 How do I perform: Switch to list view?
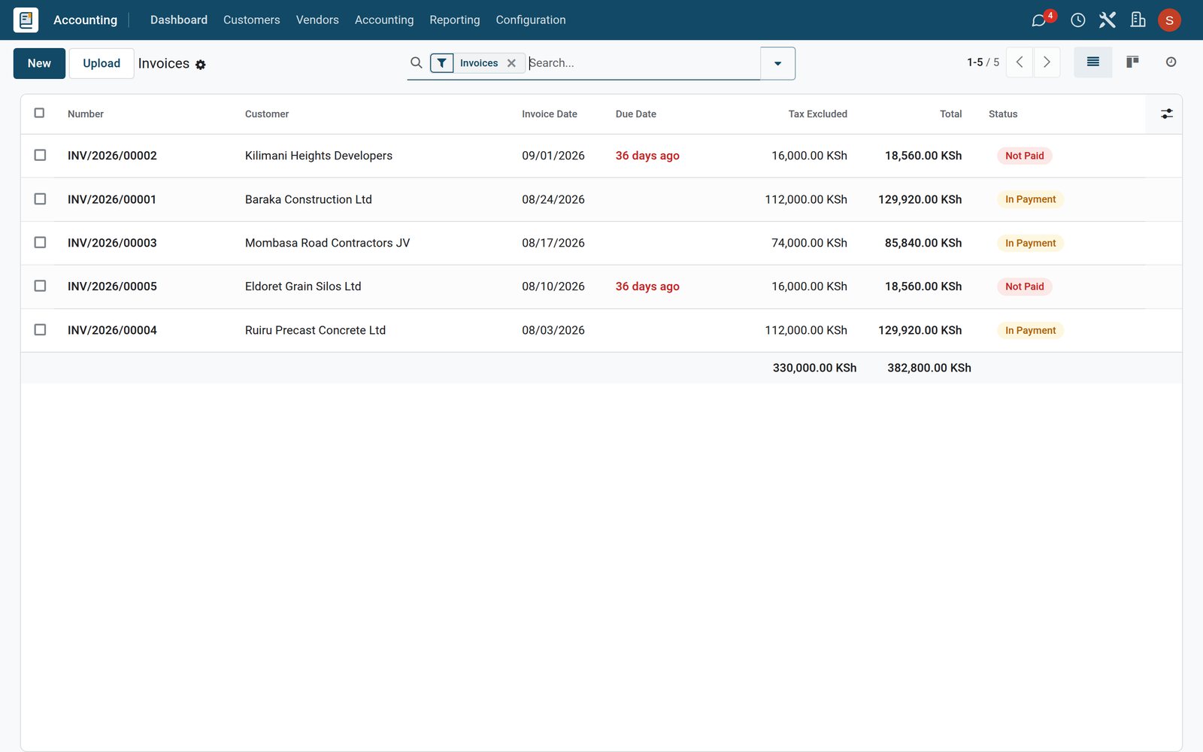[1093, 62]
